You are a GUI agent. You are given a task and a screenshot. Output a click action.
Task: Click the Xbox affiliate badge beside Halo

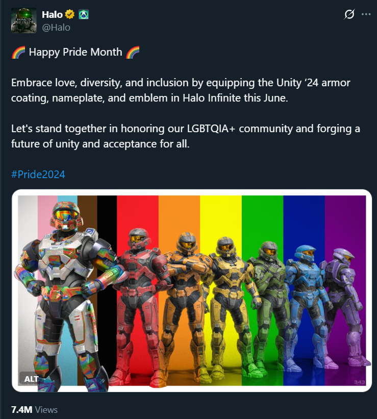[84, 14]
